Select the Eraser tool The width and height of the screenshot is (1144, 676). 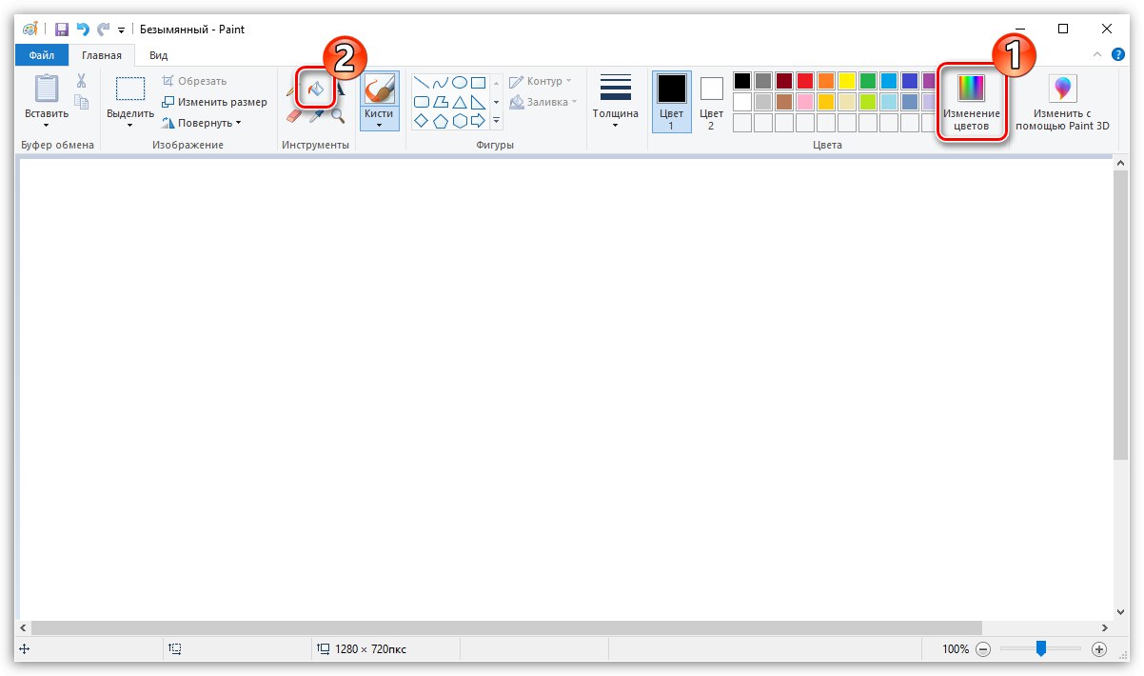tap(294, 116)
